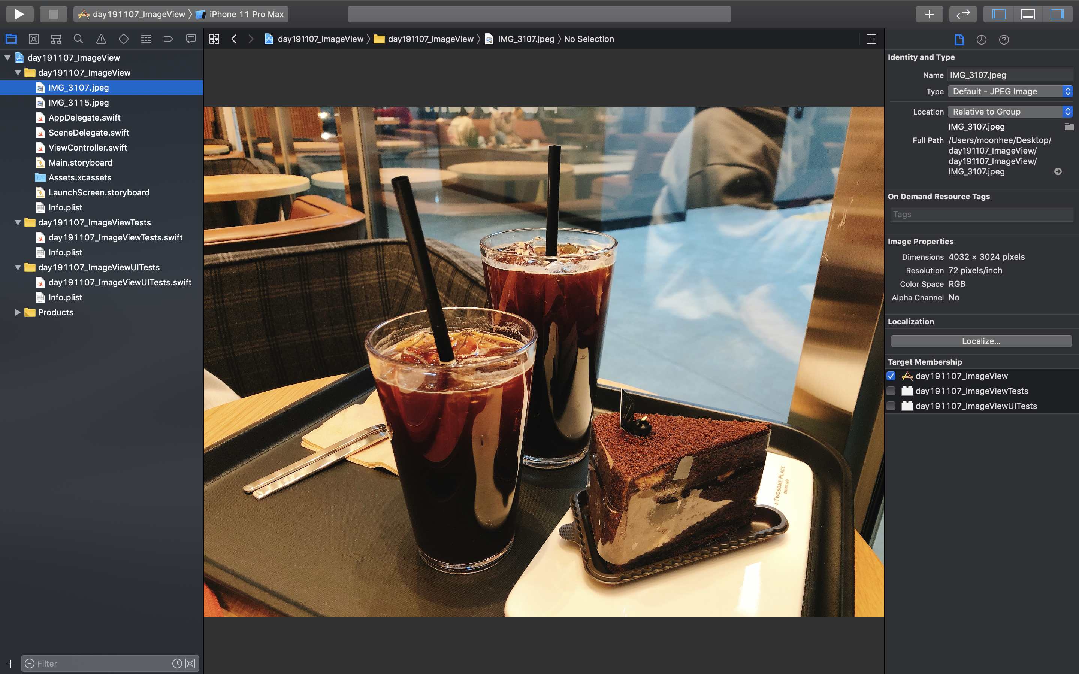Viewport: 1079px width, 674px height.
Task: Open the Breakpoint navigator icon
Action: (168, 39)
